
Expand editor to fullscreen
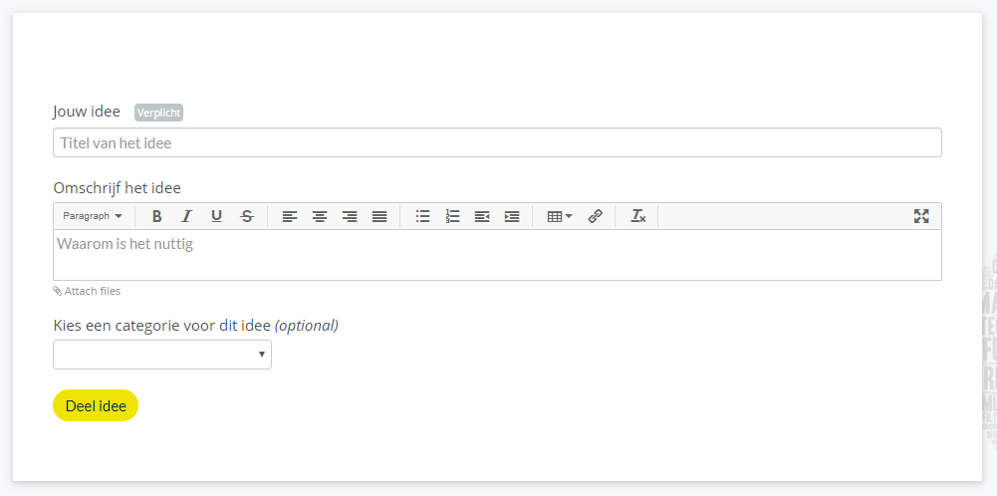point(921,216)
